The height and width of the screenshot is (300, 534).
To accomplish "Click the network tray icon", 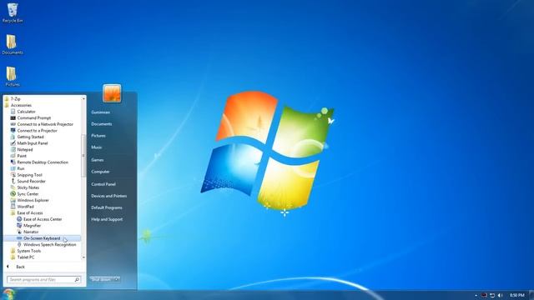I will pos(492,295).
